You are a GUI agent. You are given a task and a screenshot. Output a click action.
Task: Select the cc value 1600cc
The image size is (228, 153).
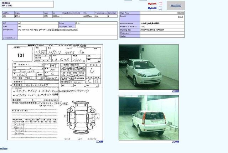(57, 16)
